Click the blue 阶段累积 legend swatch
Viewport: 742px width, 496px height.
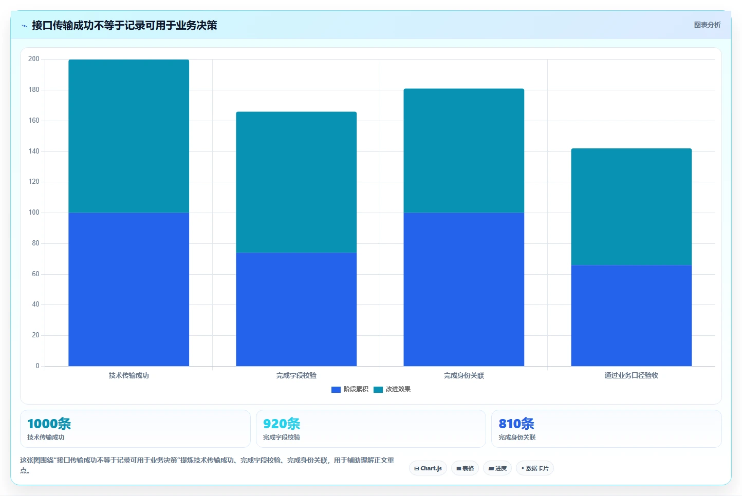click(x=336, y=390)
